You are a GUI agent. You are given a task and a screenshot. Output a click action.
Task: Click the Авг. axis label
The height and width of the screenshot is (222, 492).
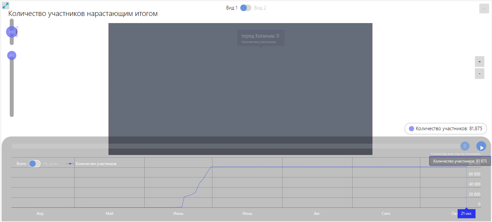(317, 214)
